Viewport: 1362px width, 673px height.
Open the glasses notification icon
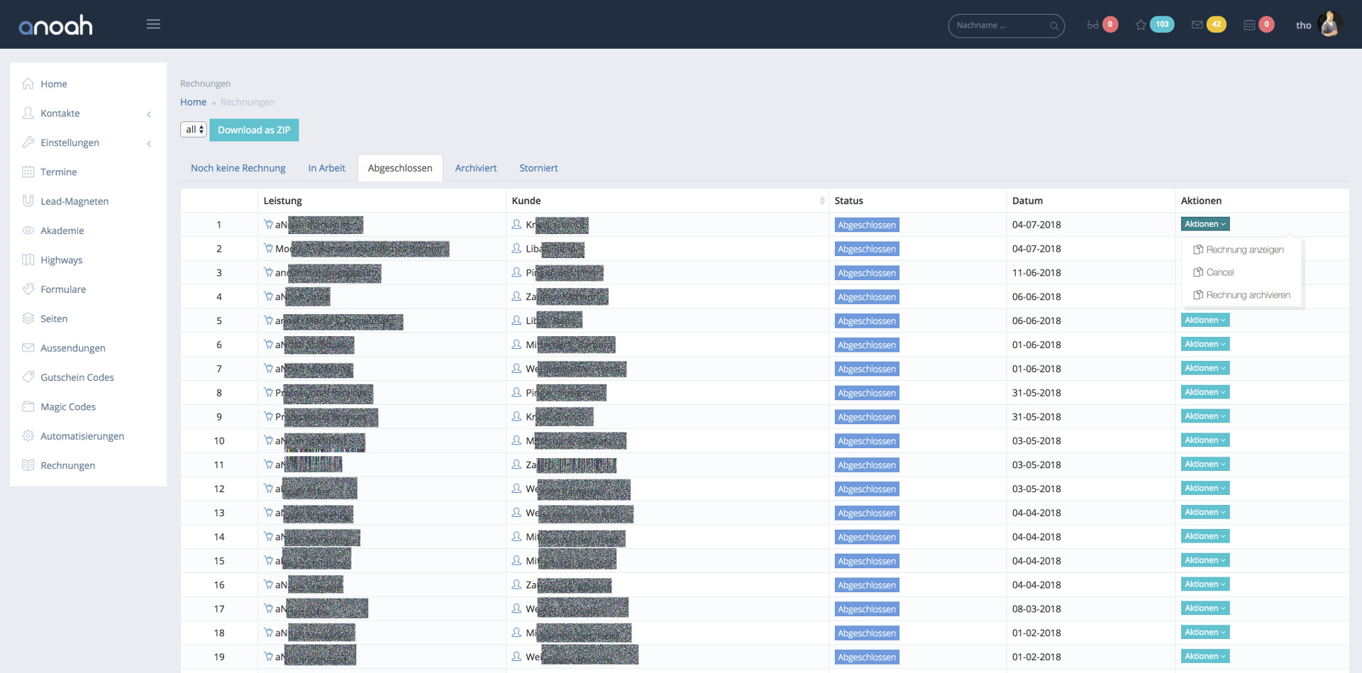pyautogui.click(x=1092, y=25)
